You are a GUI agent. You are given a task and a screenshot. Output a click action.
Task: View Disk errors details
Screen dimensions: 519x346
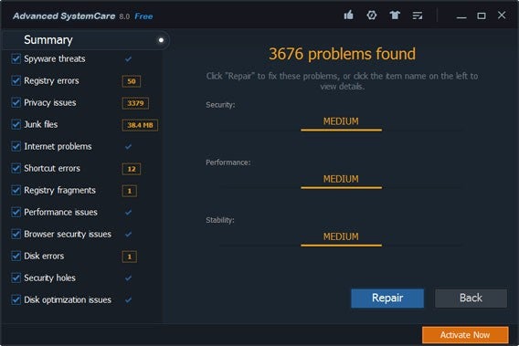pos(44,256)
